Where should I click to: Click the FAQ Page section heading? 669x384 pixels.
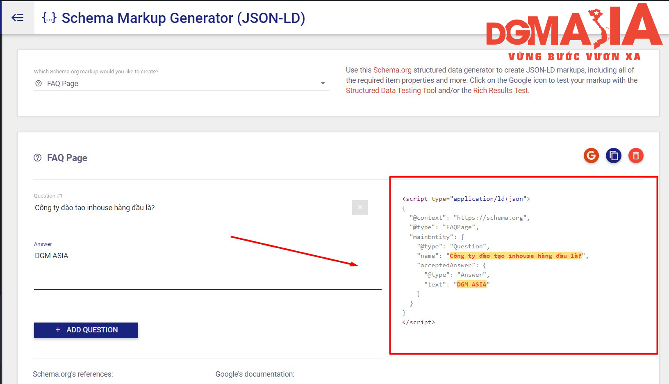pyautogui.click(x=67, y=158)
